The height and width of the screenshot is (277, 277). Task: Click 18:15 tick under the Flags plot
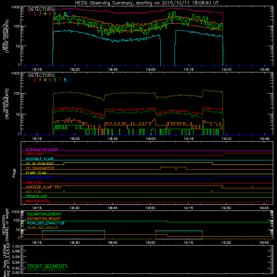click(37, 208)
